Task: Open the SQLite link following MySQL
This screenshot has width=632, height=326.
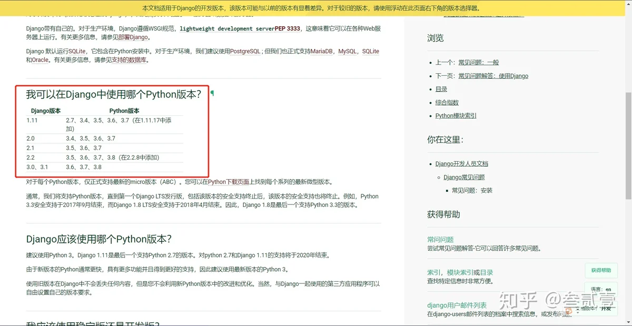Action: 371,51
